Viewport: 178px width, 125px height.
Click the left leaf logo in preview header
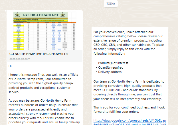tap(17, 15)
